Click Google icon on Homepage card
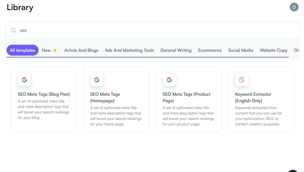 97,80
